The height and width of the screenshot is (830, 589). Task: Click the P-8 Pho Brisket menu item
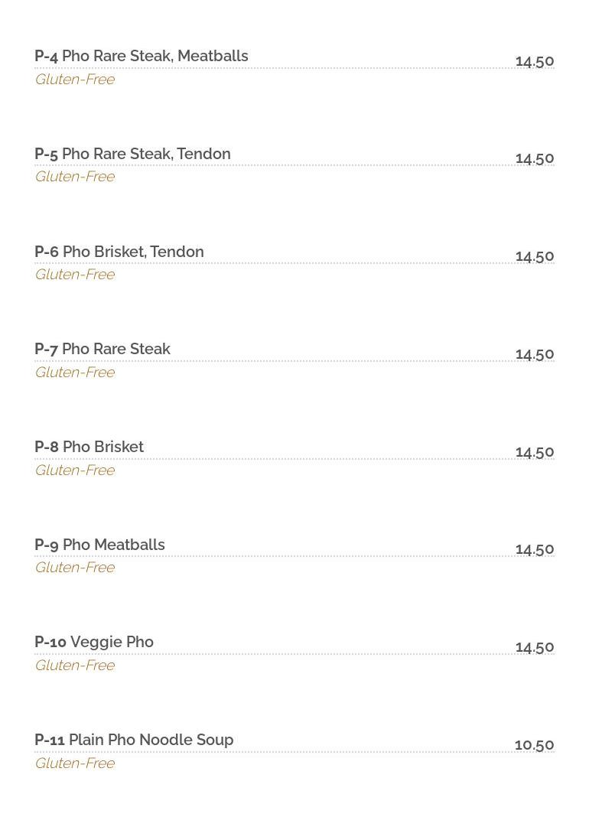click(x=89, y=447)
